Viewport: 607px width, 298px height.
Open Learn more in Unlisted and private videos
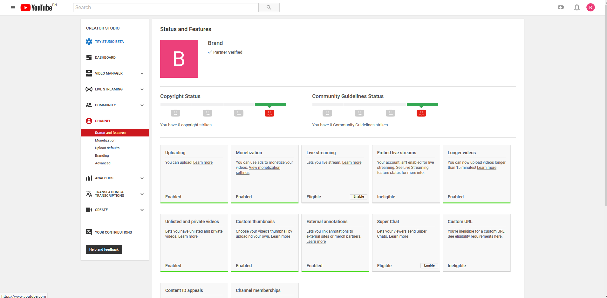(188, 236)
